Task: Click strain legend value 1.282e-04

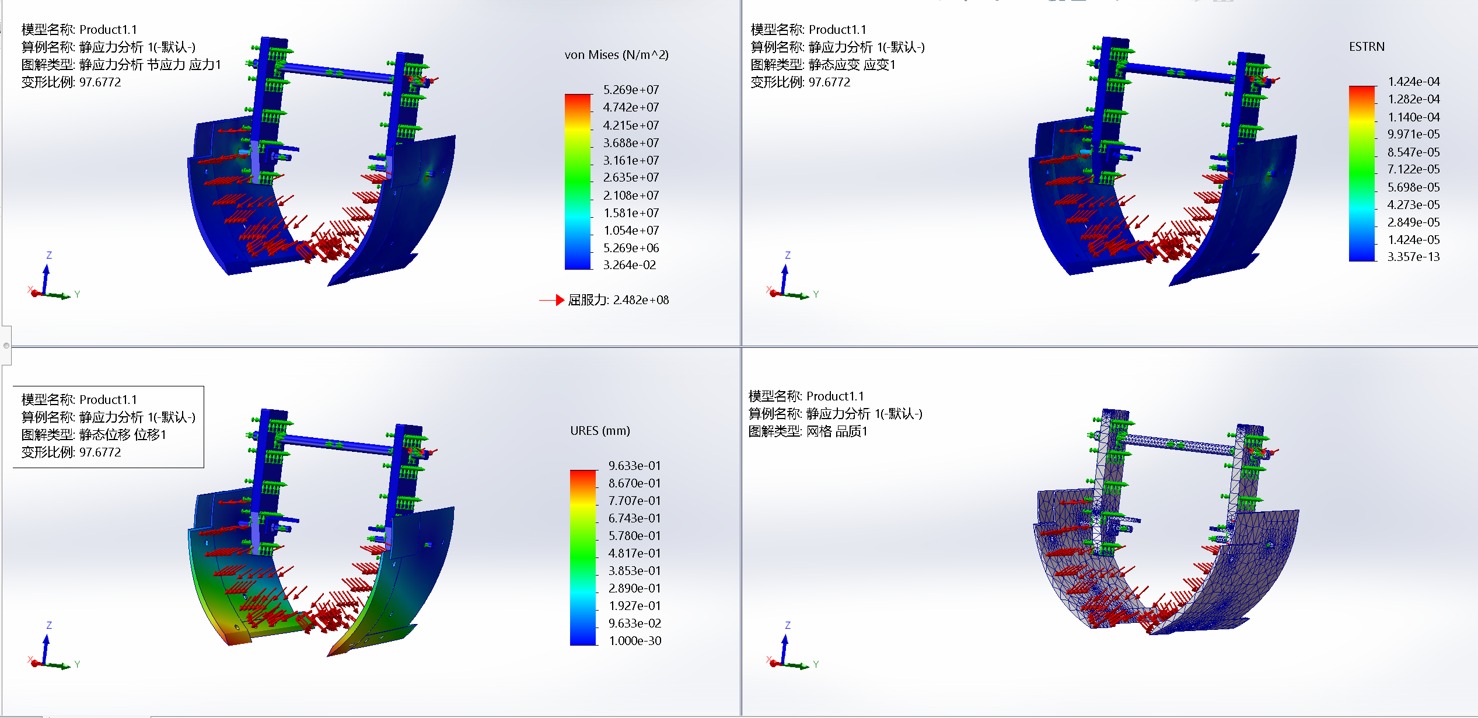Action: click(x=1413, y=99)
